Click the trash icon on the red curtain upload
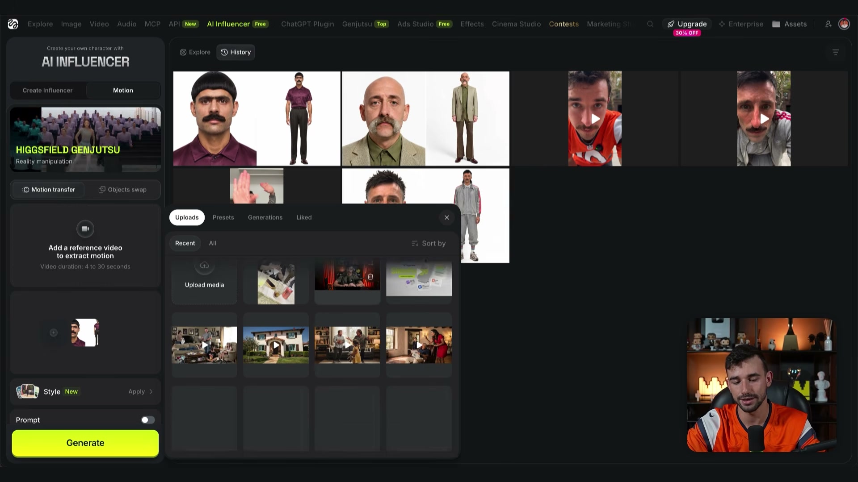The height and width of the screenshot is (482, 858). click(370, 277)
